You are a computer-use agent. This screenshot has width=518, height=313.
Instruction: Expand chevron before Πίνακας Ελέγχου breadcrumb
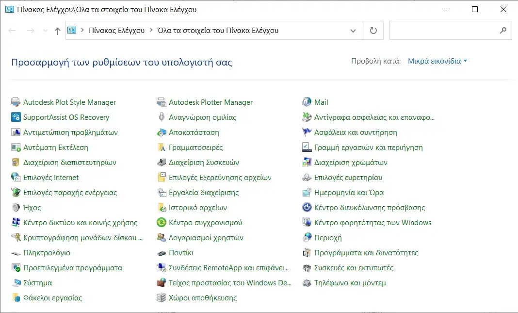(82, 30)
